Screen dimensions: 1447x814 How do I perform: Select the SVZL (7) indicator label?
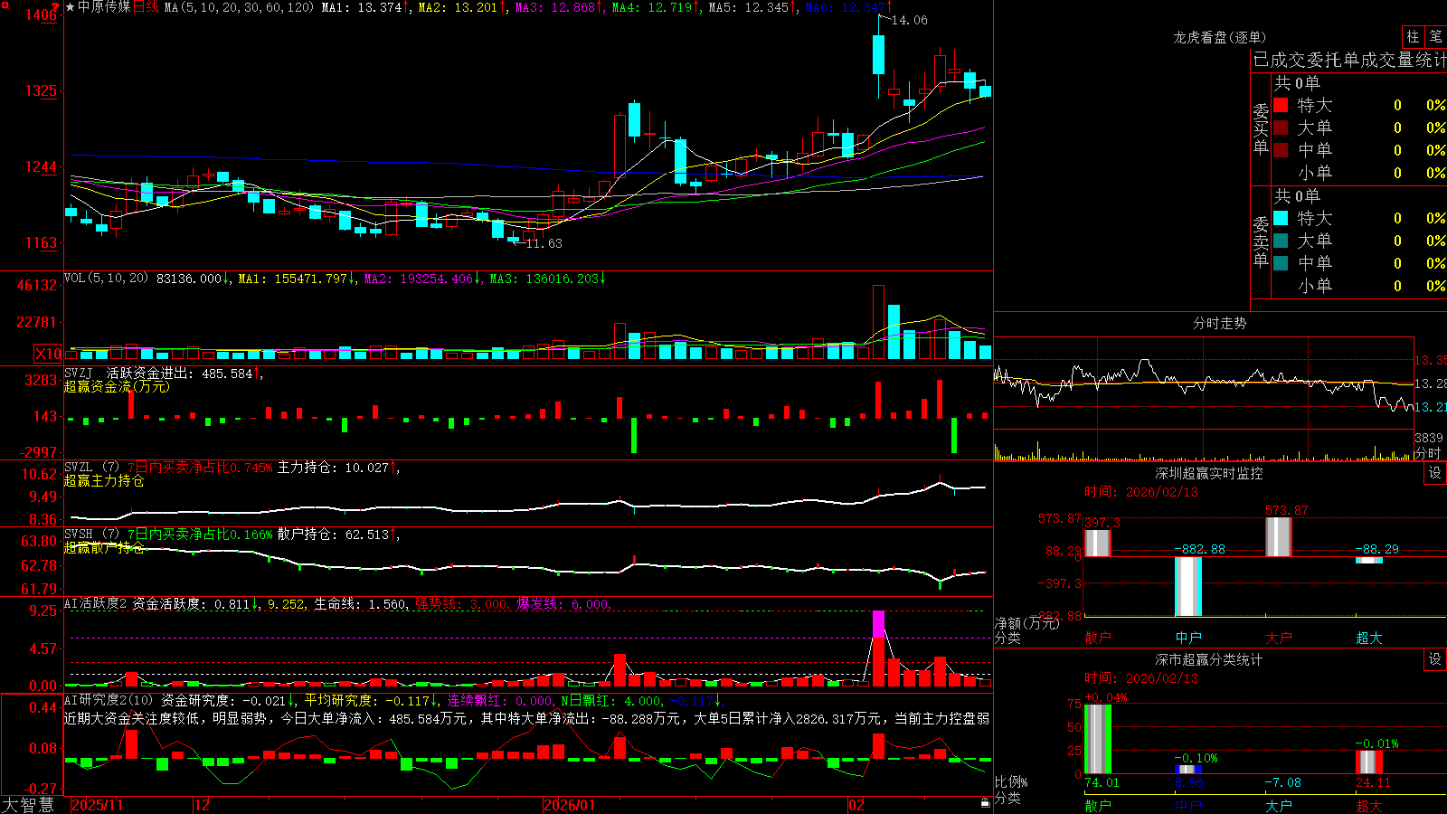point(92,468)
